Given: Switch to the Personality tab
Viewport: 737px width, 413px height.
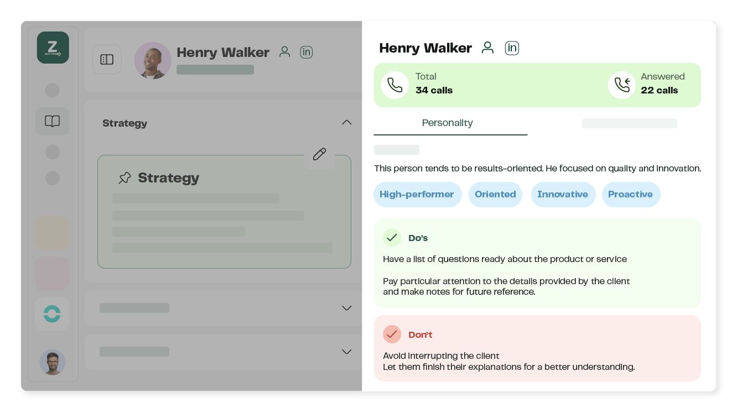Looking at the screenshot, I should (x=447, y=123).
